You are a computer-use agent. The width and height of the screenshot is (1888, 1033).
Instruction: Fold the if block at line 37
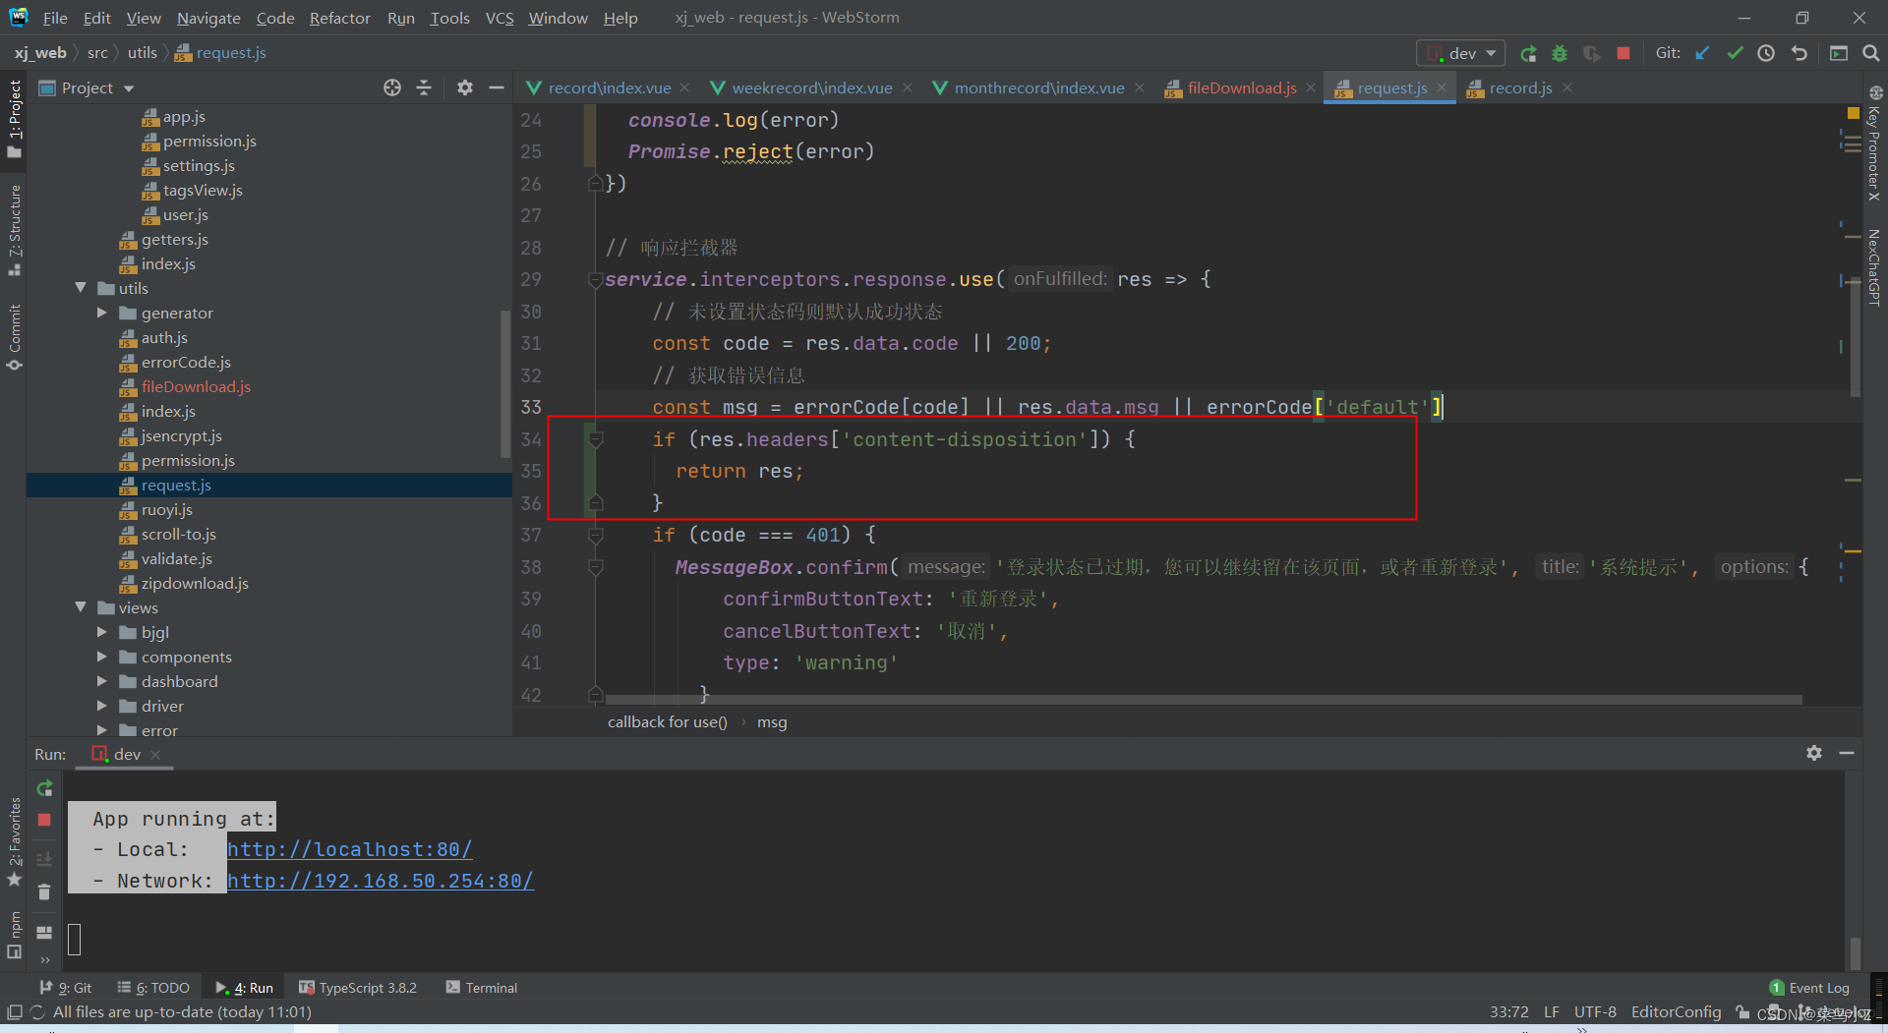pos(595,536)
